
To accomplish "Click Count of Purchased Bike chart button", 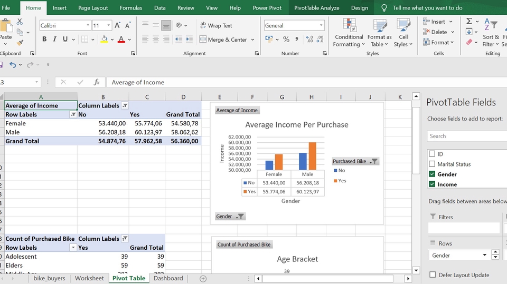I will click(x=244, y=244).
